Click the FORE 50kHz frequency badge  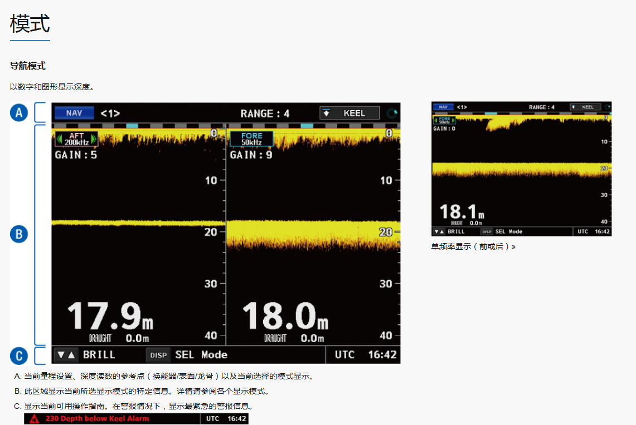(251, 139)
